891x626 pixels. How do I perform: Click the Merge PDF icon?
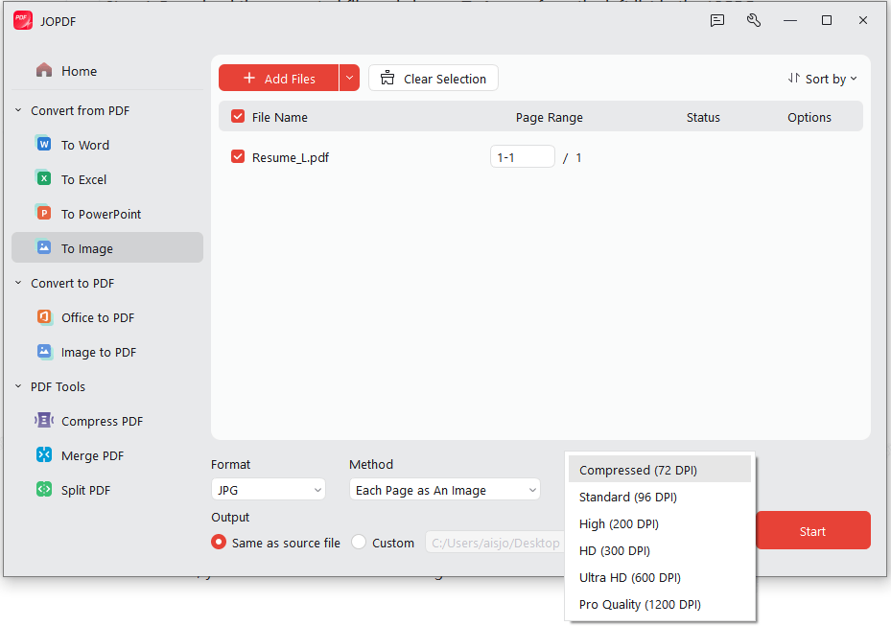coord(44,455)
